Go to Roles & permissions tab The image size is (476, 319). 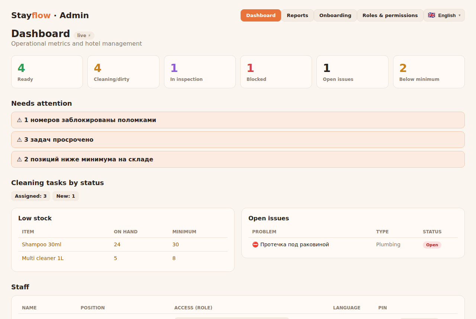[390, 15]
